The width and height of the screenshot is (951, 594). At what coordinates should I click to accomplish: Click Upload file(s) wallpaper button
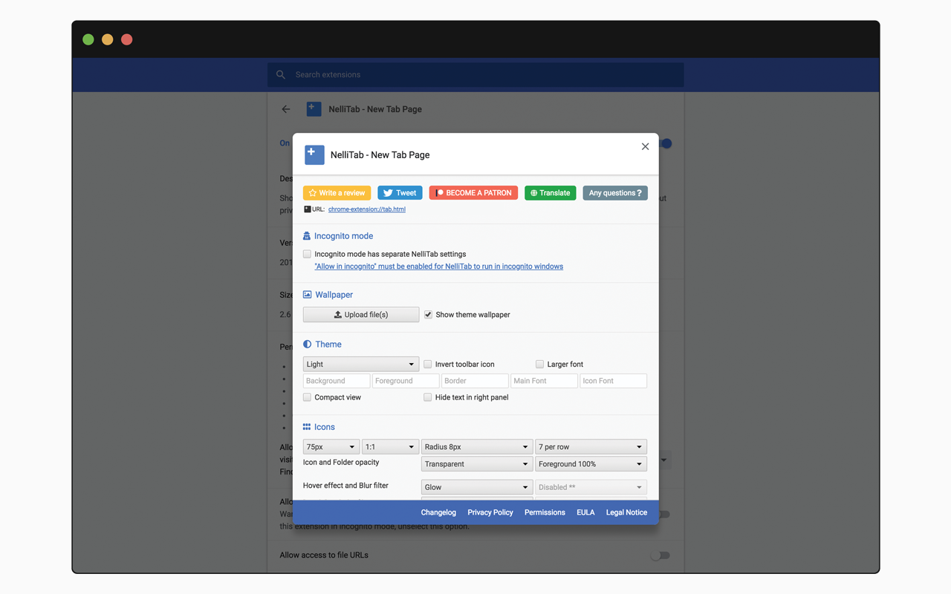point(361,315)
